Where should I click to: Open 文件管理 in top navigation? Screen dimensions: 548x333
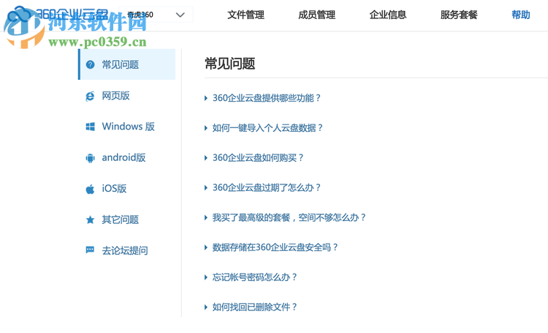[246, 15]
